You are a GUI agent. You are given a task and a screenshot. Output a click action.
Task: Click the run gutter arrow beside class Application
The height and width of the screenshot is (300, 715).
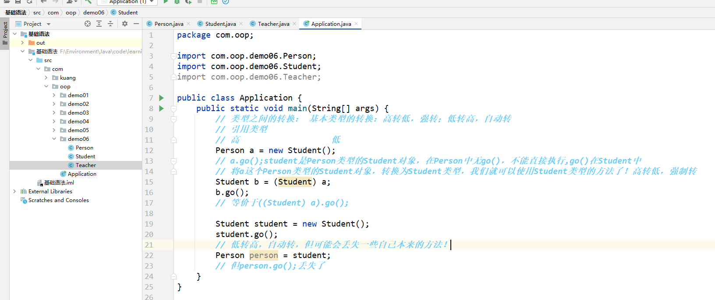[x=161, y=98]
